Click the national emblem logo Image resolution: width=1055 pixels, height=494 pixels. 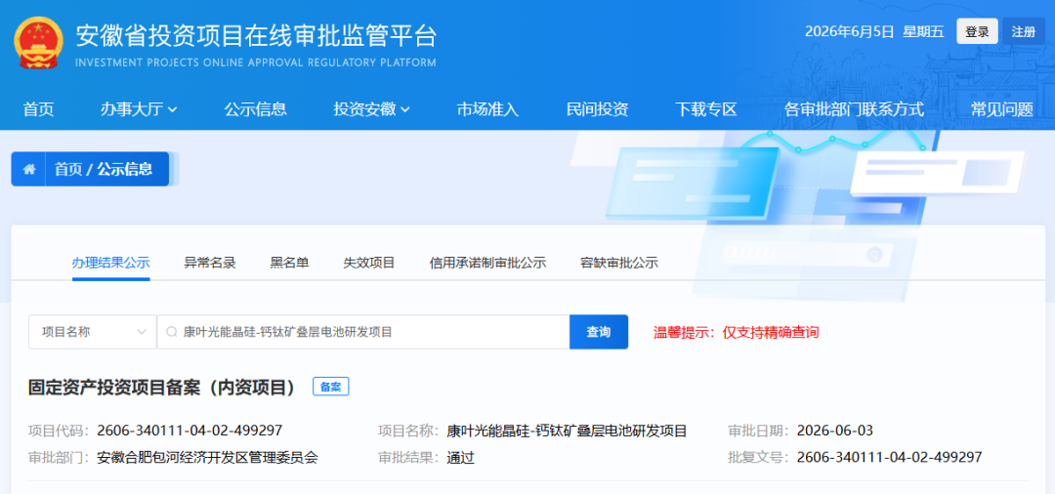tap(38, 42)
